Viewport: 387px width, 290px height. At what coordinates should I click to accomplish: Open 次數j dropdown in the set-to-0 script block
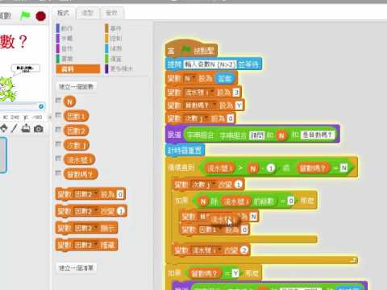(x=196, y=118)
